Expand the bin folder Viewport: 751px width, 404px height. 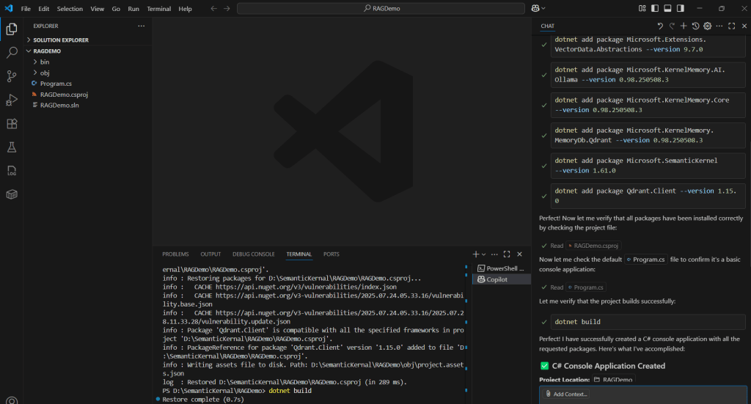45,62
